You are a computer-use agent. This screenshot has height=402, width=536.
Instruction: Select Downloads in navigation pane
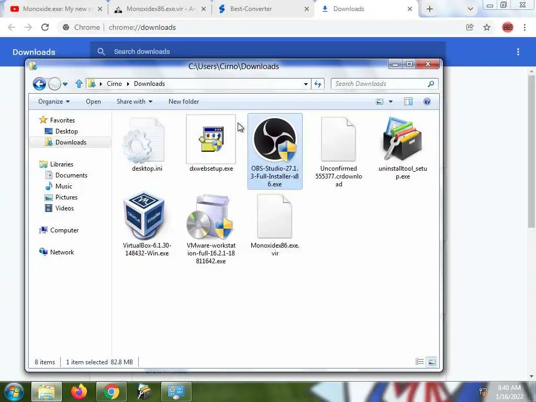[71, 142]
